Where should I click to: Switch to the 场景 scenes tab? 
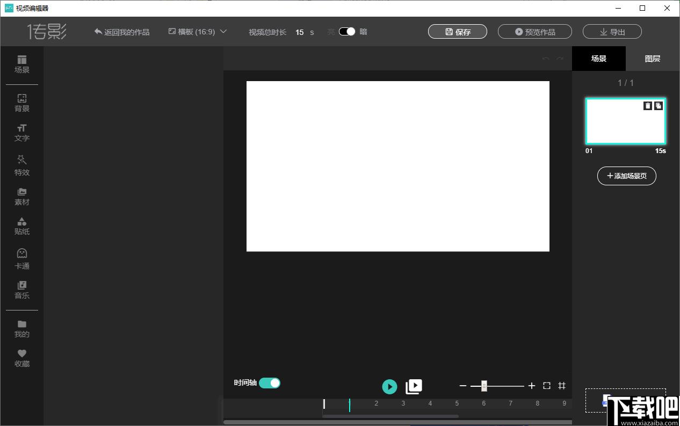pyautogui.click(x=599, y=59)
